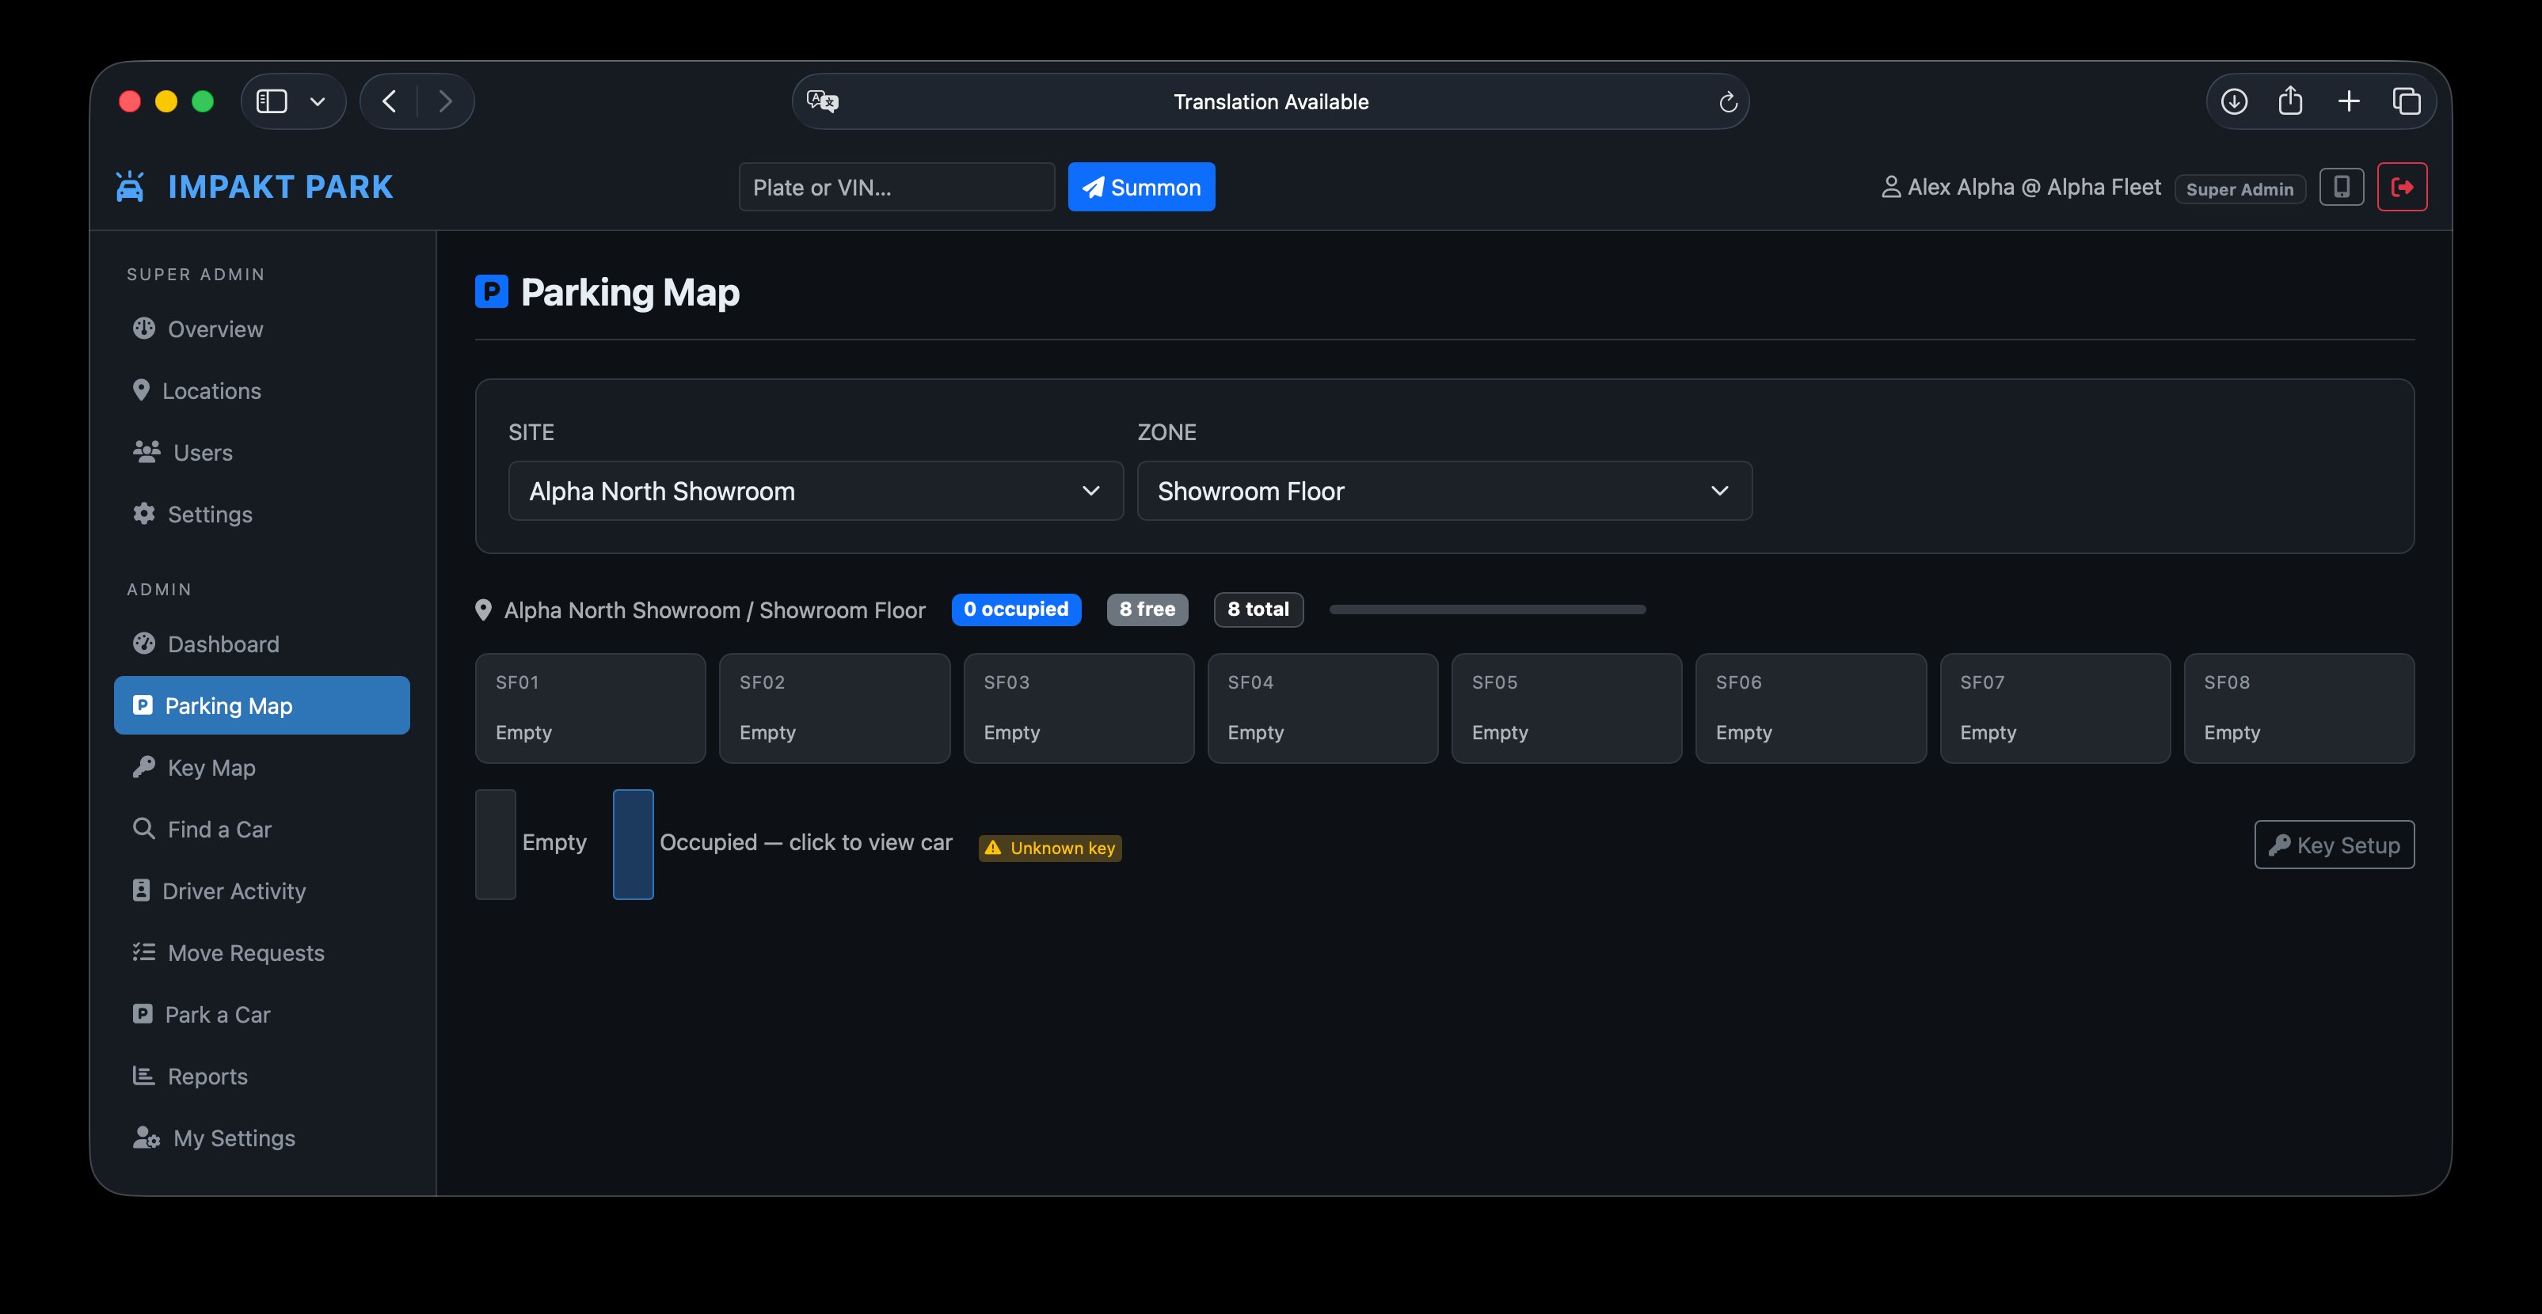Screen dimensions: 2542x1314
Task: Open Users in the sidebar
Action: pos(261,452)
